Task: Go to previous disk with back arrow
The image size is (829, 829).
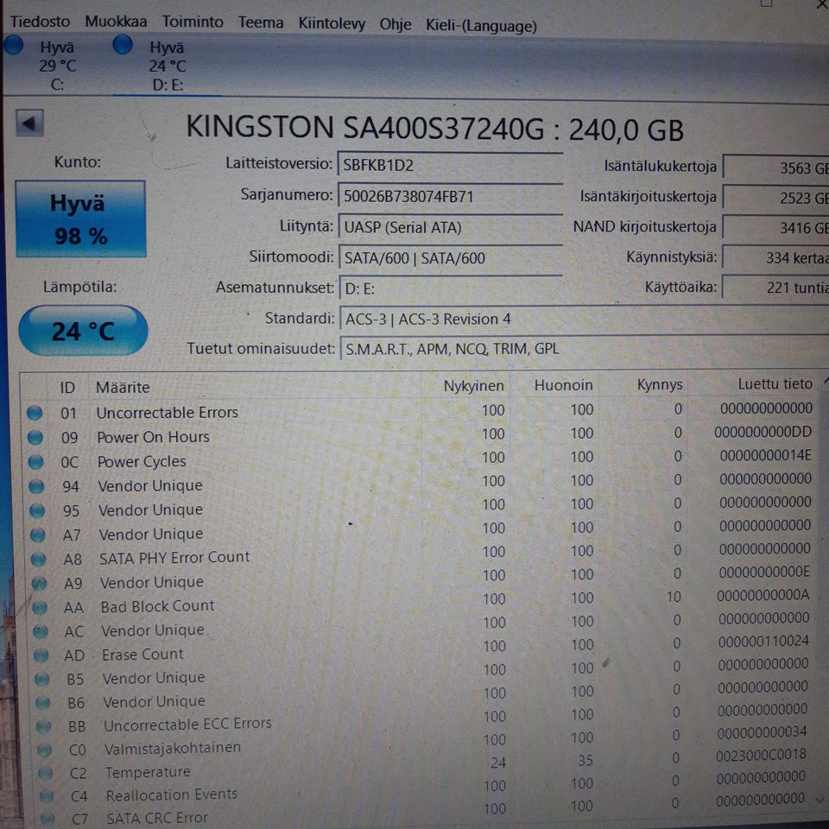Action: point(29,123)
